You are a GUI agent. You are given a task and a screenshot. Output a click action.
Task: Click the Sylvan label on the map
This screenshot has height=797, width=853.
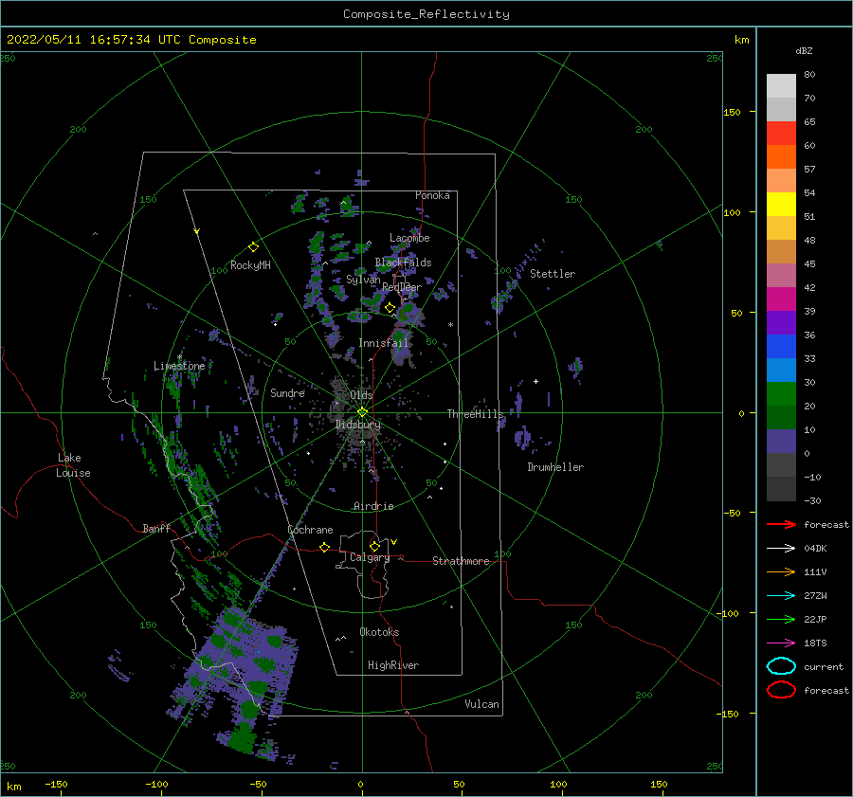363,280
